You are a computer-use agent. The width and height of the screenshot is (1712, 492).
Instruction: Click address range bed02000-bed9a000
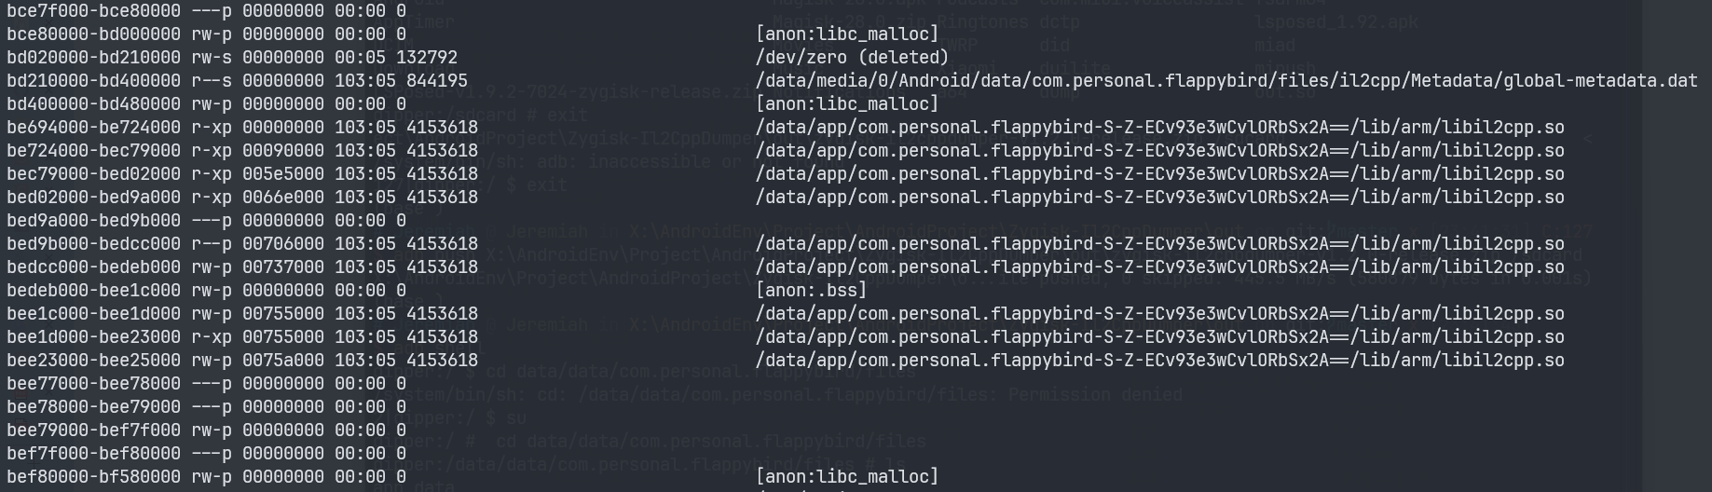[x=93, y=198]
